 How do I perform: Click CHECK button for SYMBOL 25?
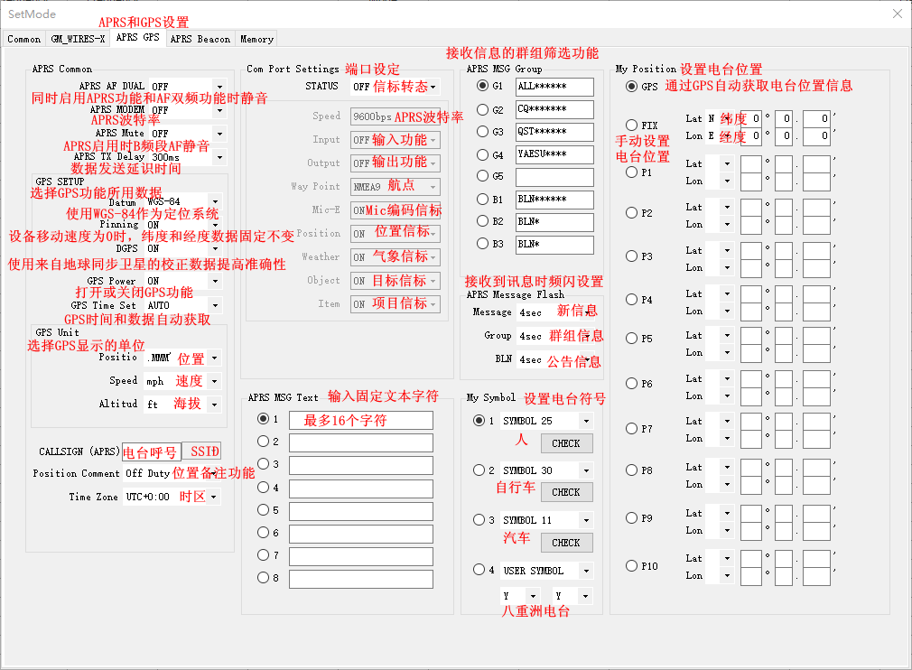coord(566,443)
